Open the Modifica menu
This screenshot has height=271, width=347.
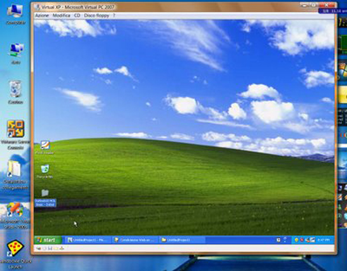pyautogui.click(x=61, y=16)
